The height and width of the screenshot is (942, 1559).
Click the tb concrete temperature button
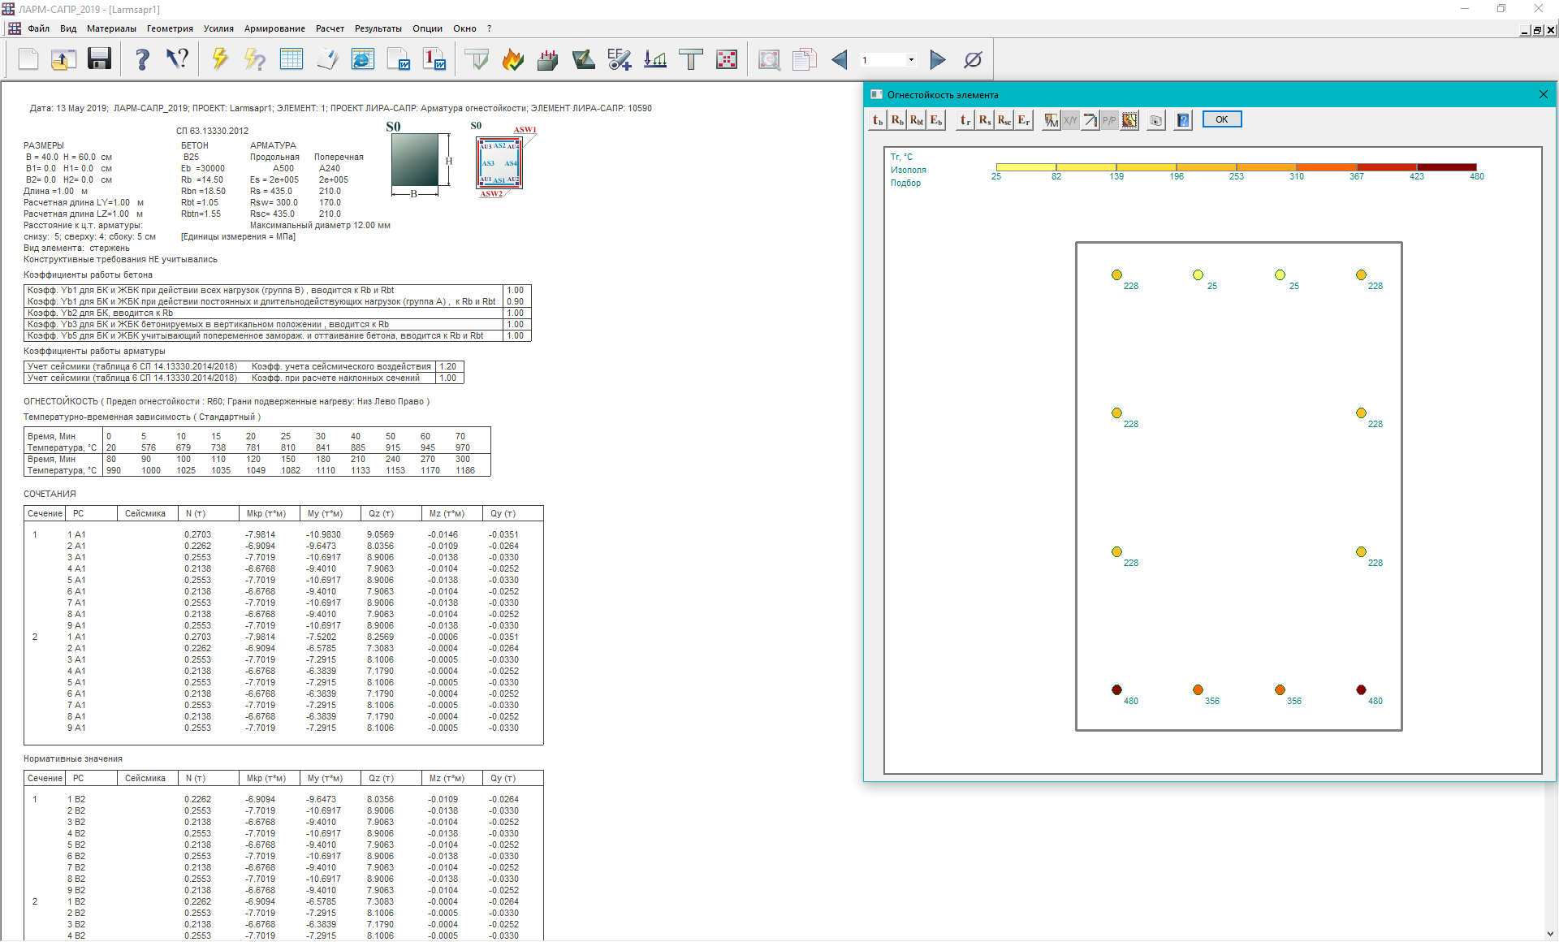pyautogui.click(x=878, y=120)
